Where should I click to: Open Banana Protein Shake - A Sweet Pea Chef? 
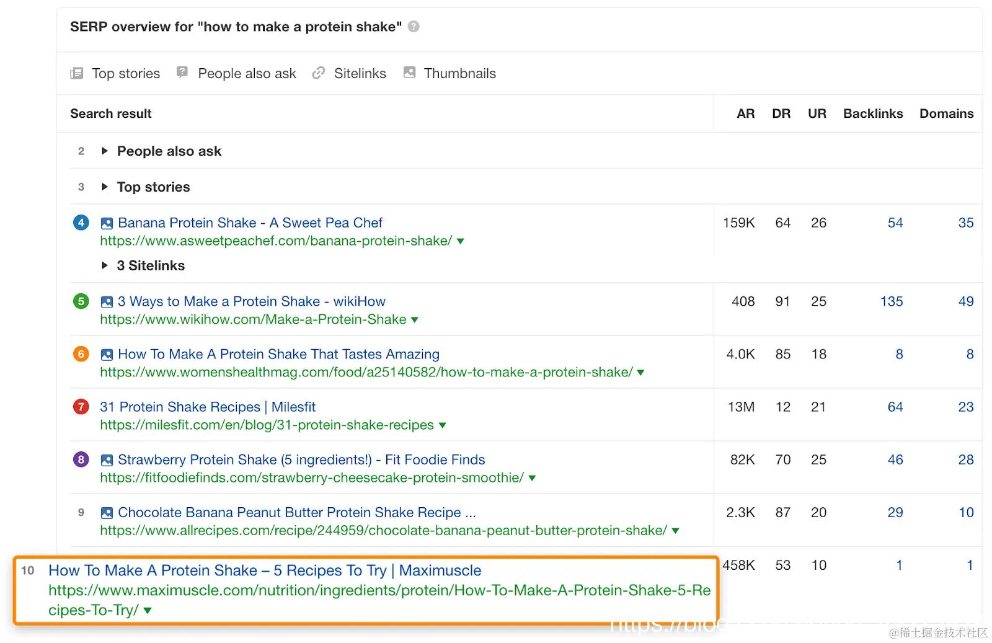point(250,223)
